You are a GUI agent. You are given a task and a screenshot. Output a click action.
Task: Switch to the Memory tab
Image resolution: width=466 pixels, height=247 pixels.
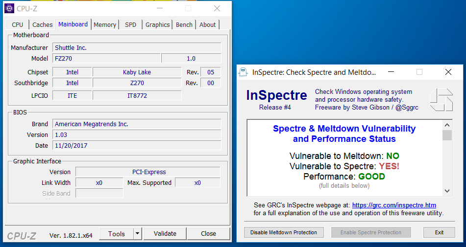click(x=105, y=24)
